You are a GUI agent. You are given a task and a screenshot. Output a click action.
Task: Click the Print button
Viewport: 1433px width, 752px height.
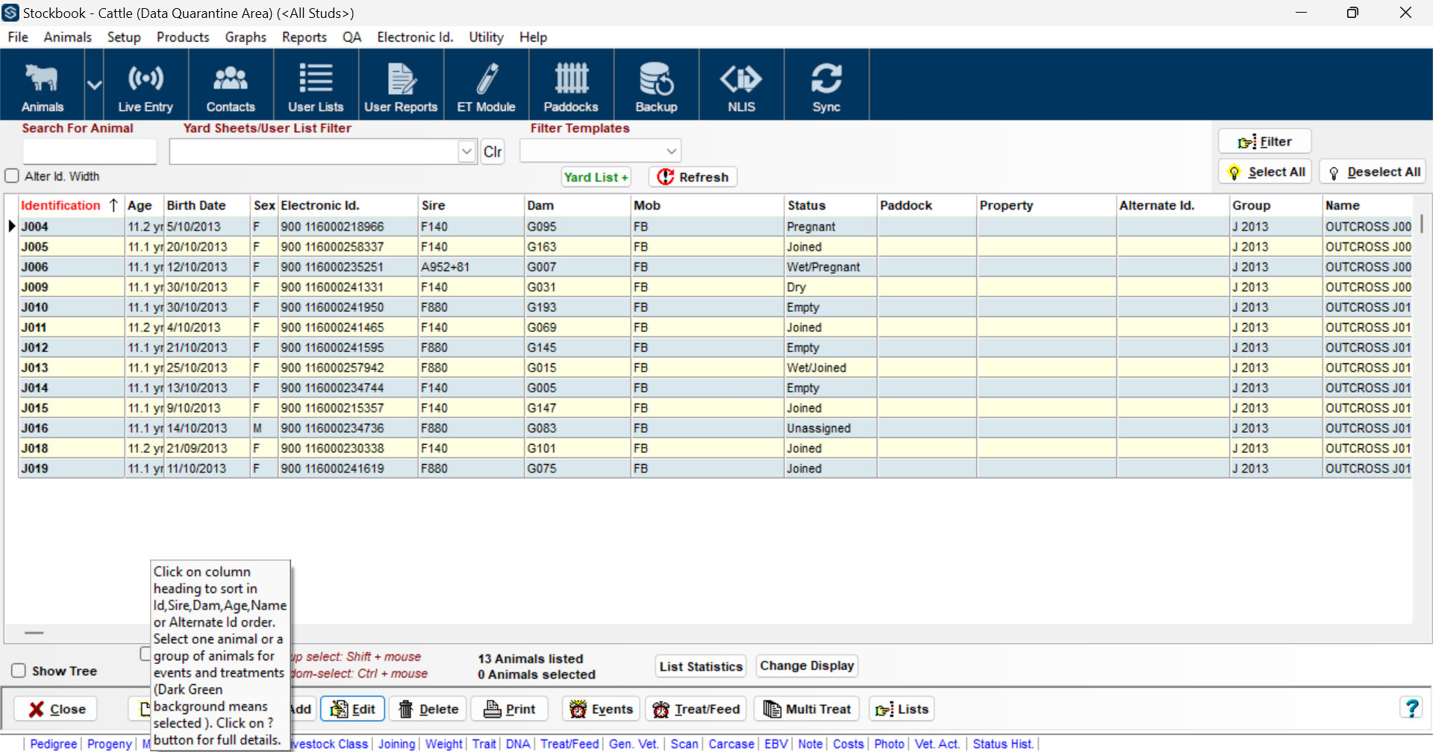509,709
